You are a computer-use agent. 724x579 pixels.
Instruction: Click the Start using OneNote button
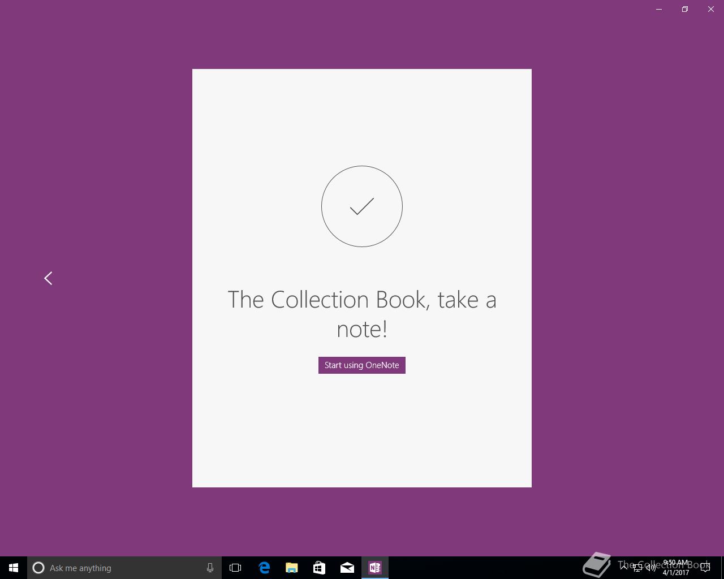pos(362,365)
